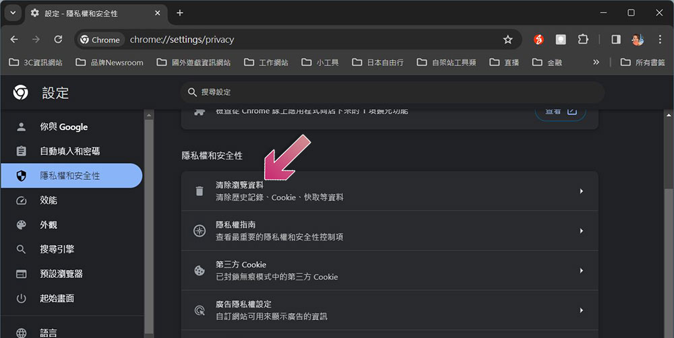Viewport: 674px width, 338px height.
Task: Open a new tab with plus button
Action: pyautogui.click(x=180, y=13)
